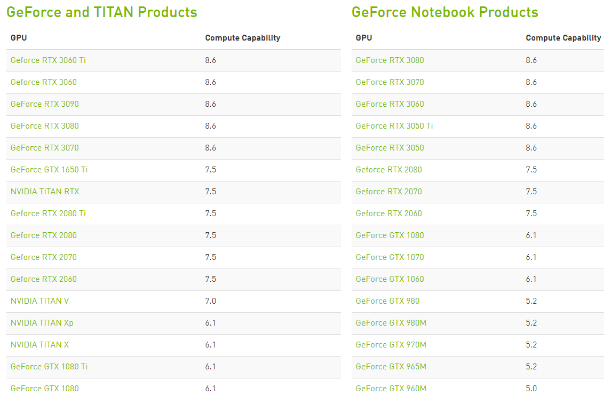604x395 pixels.
Task: Open the GeForce GTX 980M link
Action: pos(391,323)
